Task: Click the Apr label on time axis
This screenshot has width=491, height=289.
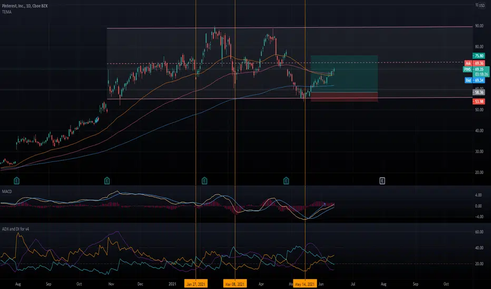Action: point(261,284)
